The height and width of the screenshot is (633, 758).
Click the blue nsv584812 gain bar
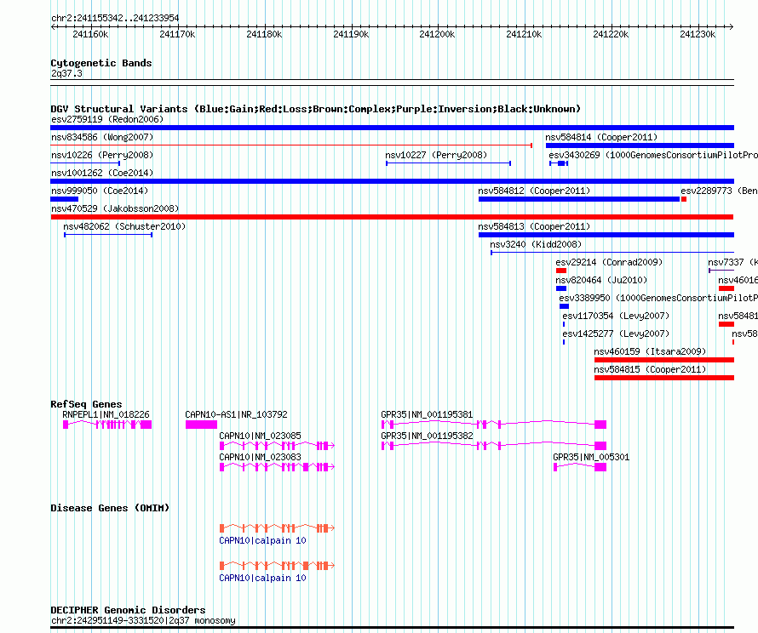coord(579,199)
